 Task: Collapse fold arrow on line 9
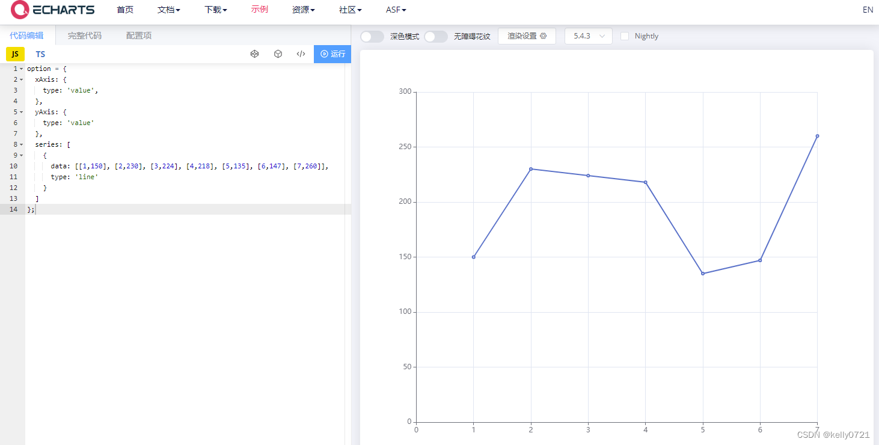[x=22, y=155]
